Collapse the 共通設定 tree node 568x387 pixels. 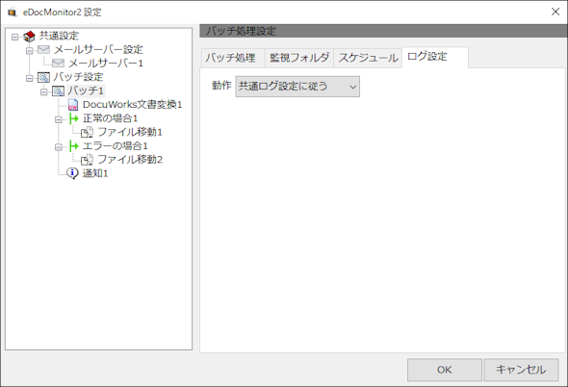coord(14,37)
